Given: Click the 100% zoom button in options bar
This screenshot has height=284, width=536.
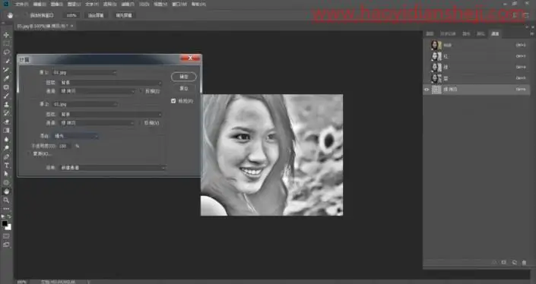Looking at the screenshot, I should click(71, 15).
